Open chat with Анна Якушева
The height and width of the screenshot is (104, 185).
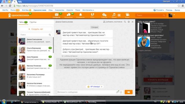click(x=35, y=59)
